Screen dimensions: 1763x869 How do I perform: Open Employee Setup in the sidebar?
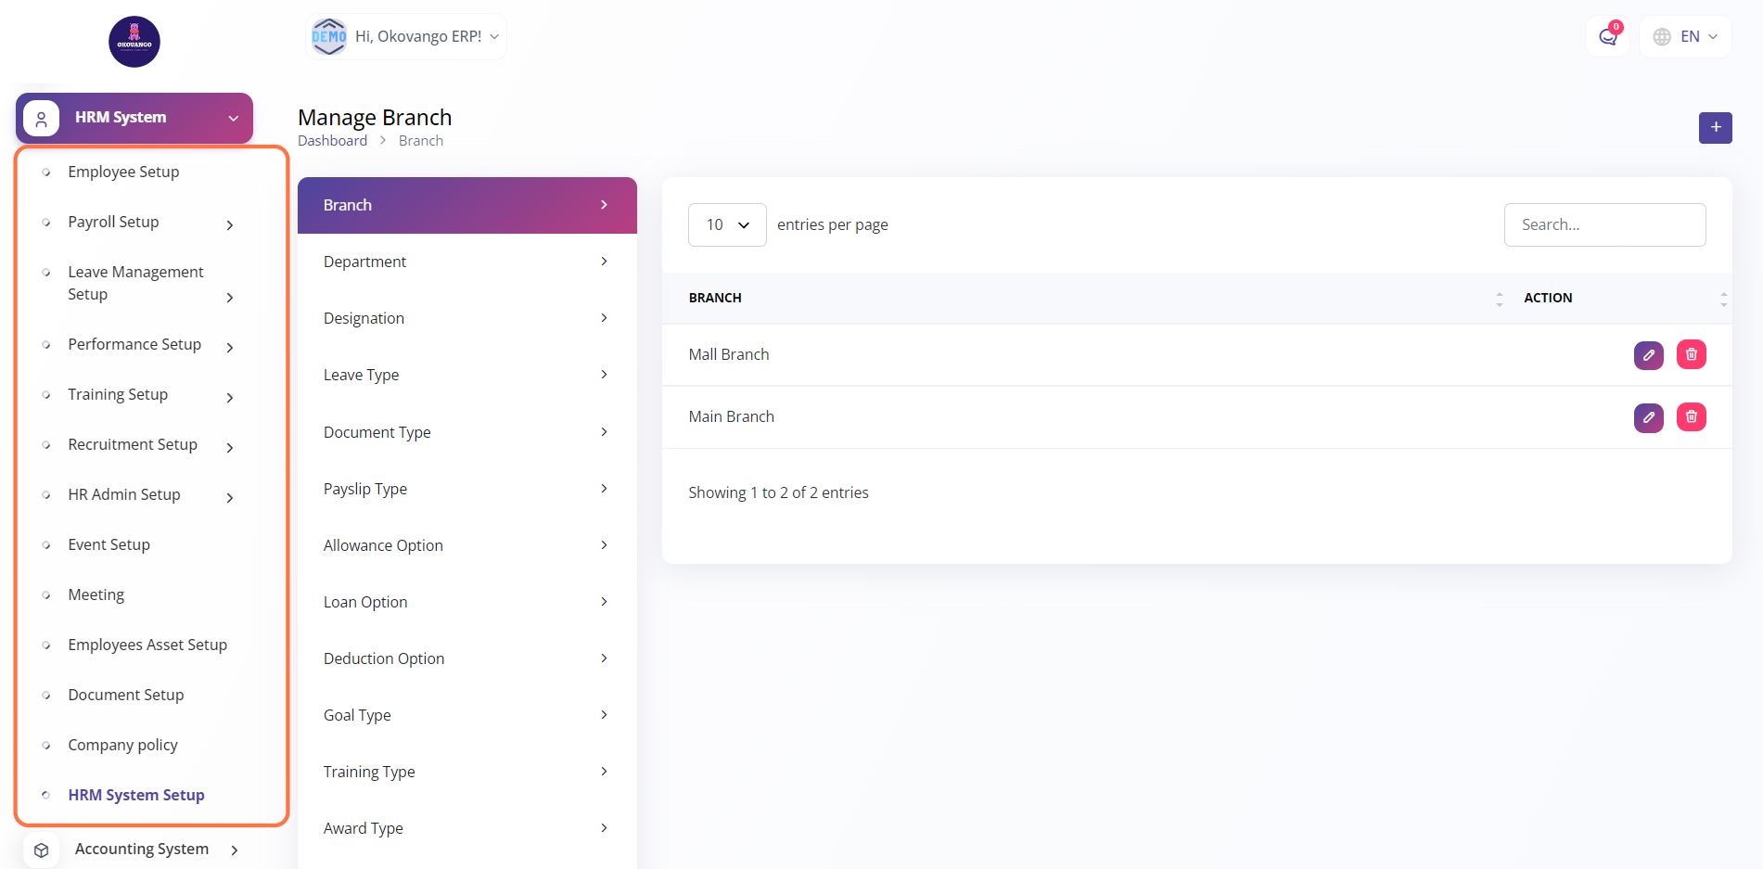(123, 173)
